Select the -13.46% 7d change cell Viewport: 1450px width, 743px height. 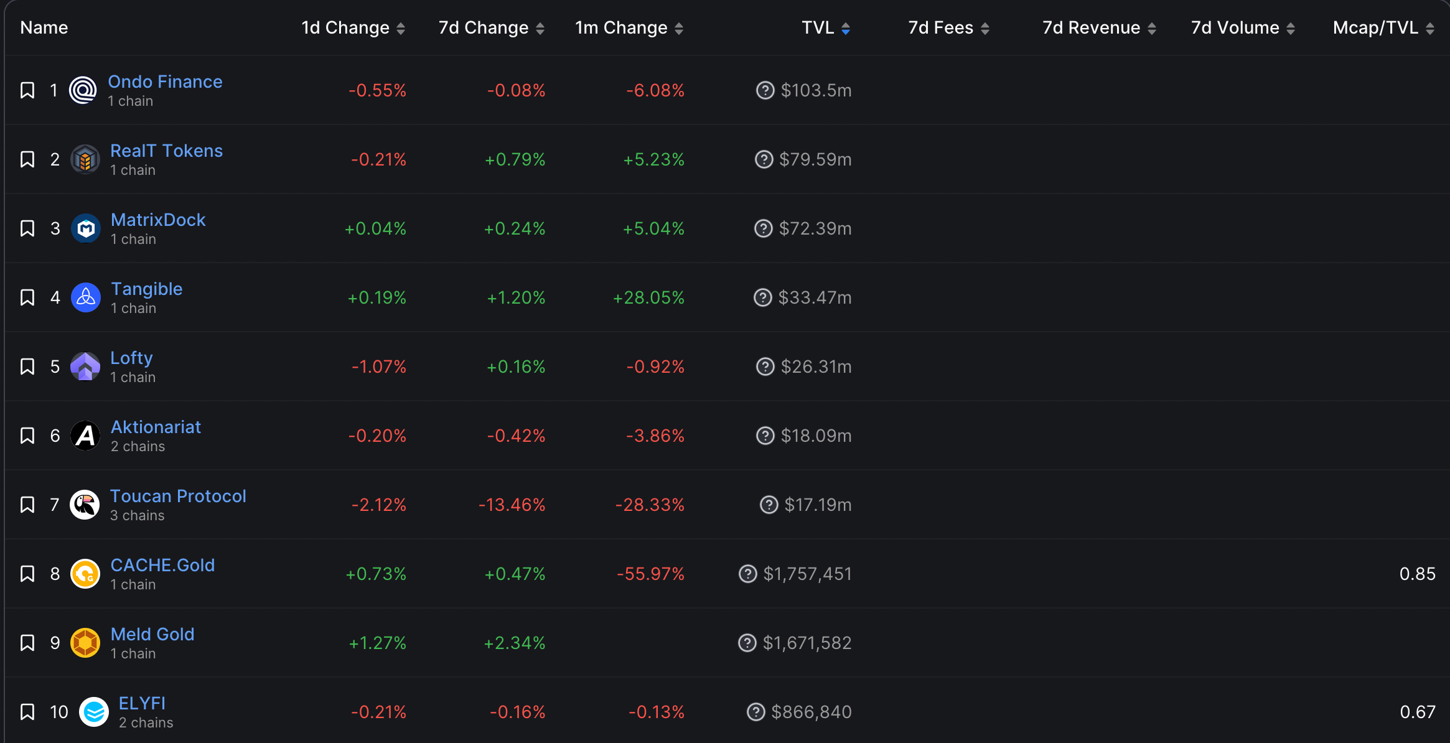click(x=512, y=505)
